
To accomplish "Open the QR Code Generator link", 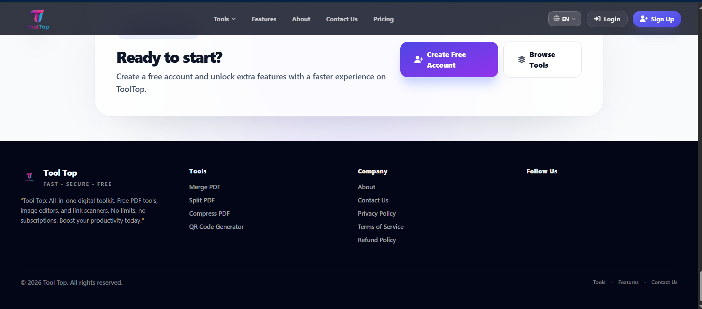I will [x=216, y=227].
